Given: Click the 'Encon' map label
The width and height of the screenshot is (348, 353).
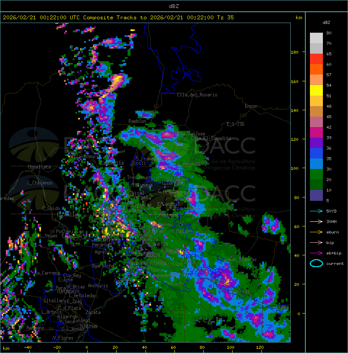Looking at the screenshot, I should [251, 106].
